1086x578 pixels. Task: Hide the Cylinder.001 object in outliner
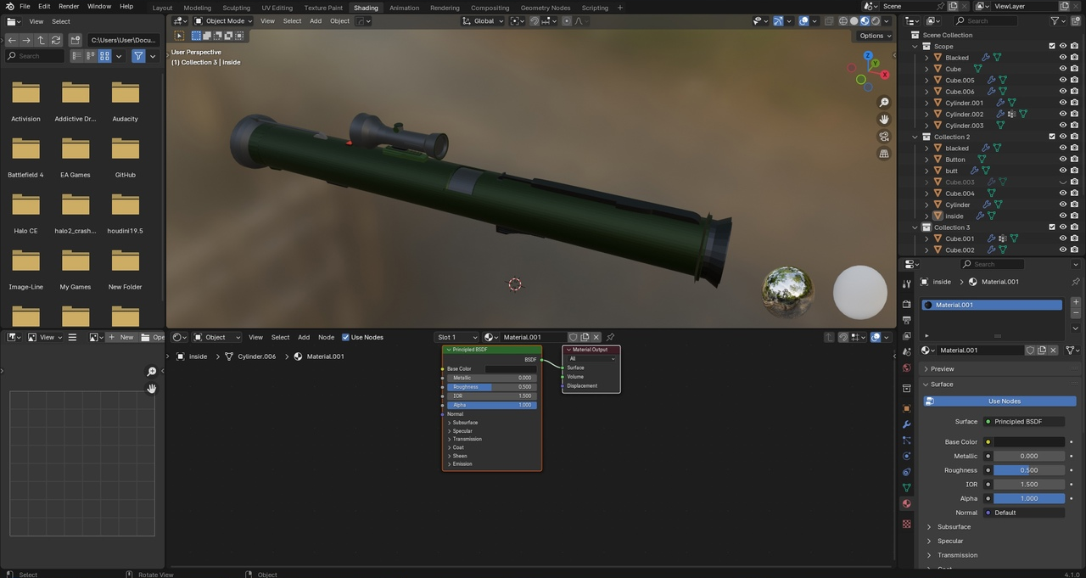click(1062, 103)
